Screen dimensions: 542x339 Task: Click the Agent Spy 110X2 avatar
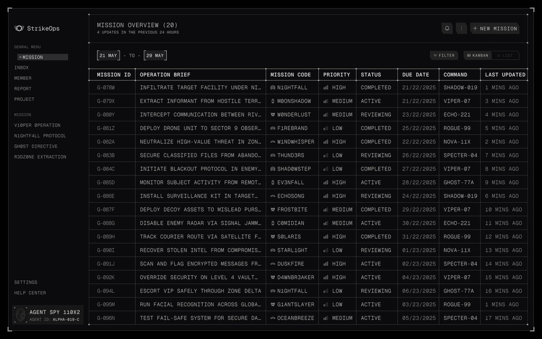click(20, 315)
